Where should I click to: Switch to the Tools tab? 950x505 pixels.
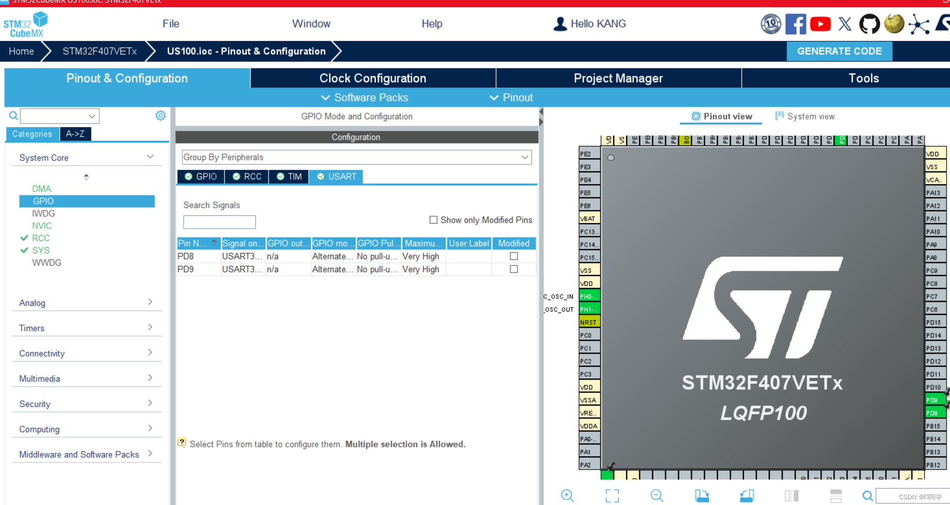(x=863, y=78)
